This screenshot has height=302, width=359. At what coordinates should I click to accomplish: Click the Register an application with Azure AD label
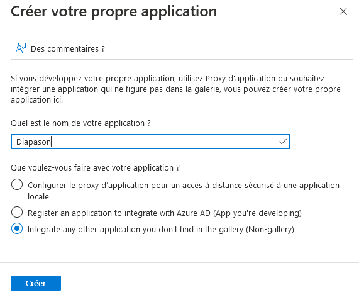(164, 213)
